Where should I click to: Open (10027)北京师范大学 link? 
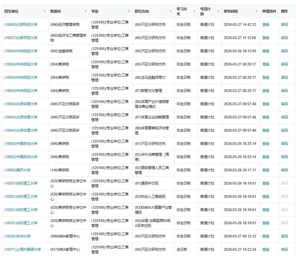pos(21,38)
